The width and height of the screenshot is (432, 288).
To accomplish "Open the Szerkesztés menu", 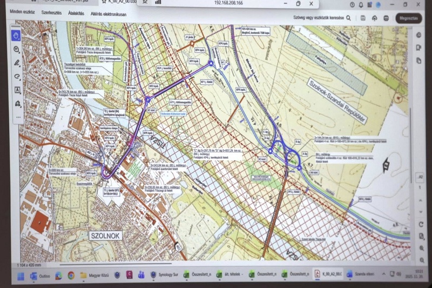I will [x=52, y=14].
